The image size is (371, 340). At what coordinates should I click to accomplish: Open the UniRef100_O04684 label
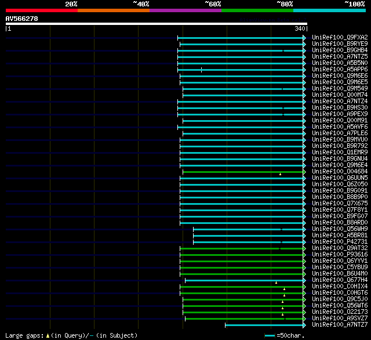pyautogui.click(x=340, y=172)
